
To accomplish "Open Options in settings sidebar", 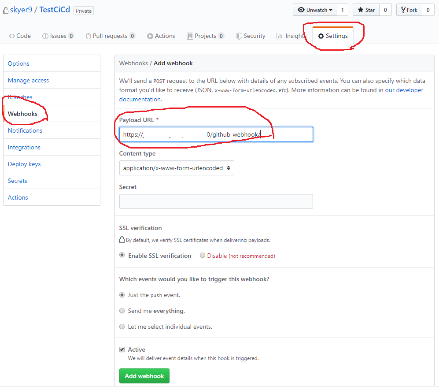I will click(52, 63).
